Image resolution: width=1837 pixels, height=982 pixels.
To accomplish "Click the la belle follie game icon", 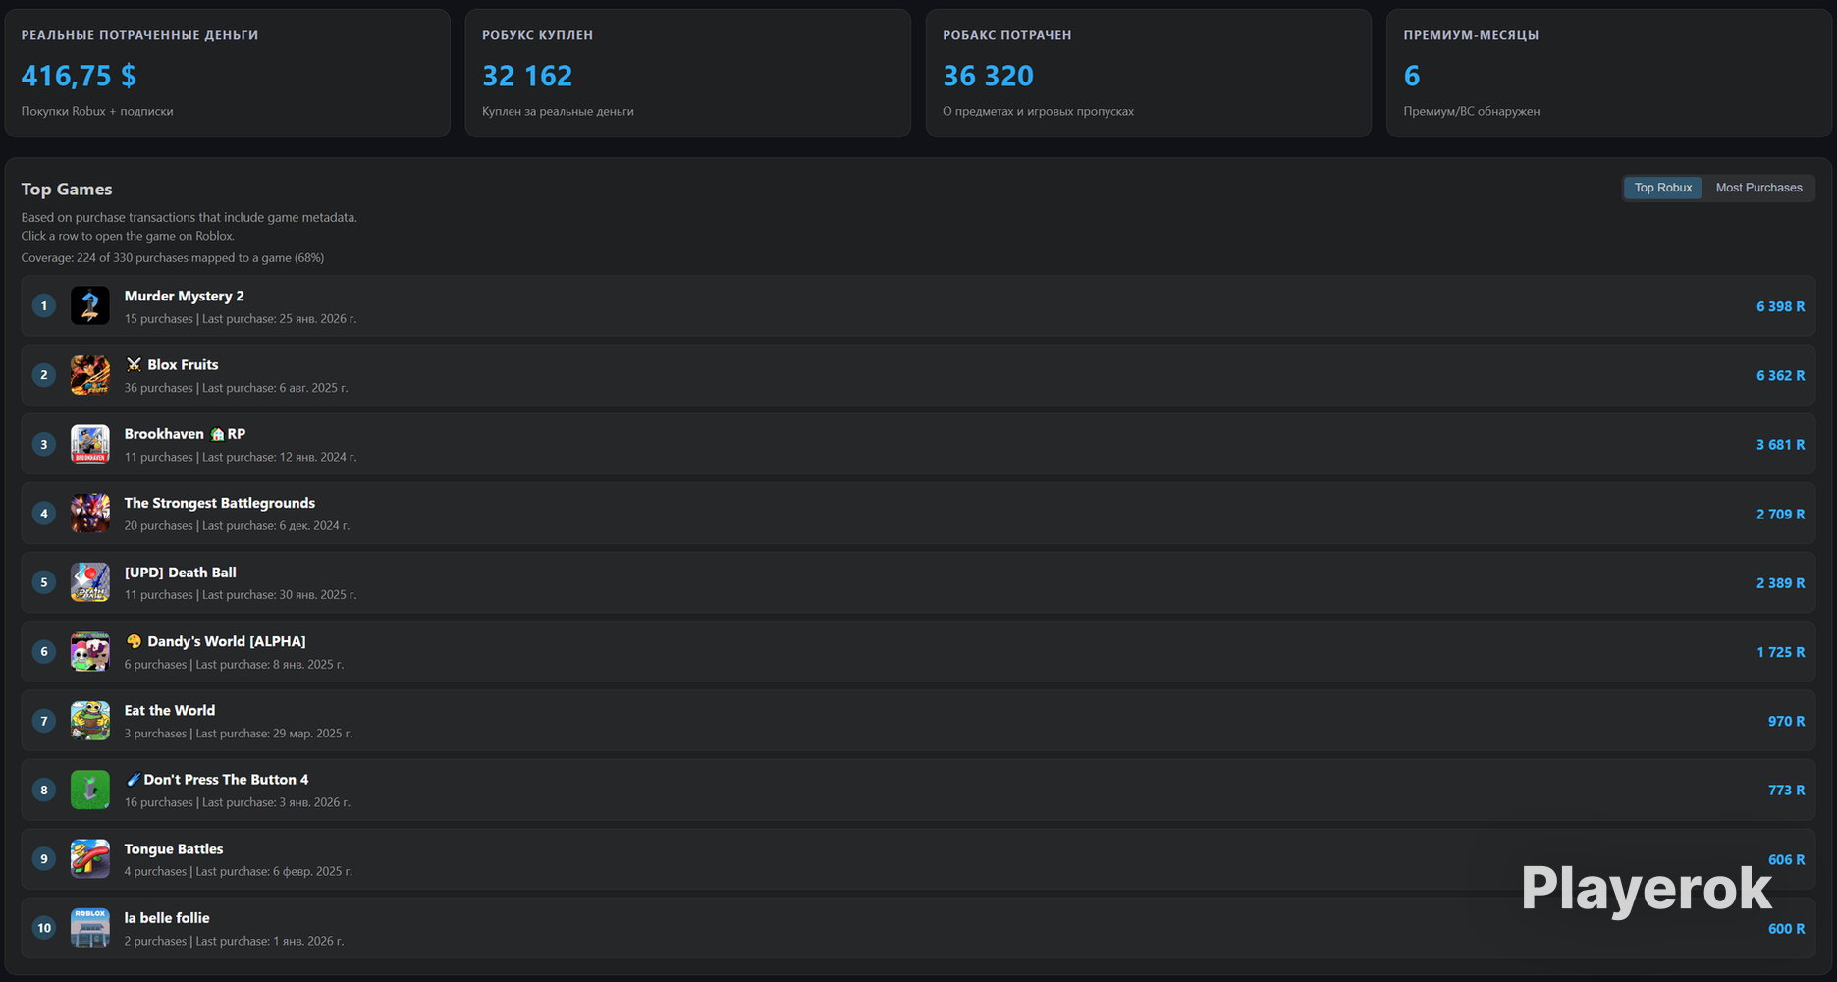I will tap(90, 928).
